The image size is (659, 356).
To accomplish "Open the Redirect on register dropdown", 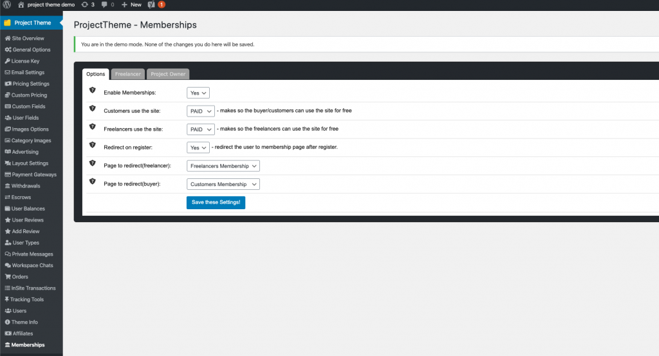I will coord(198,147).
